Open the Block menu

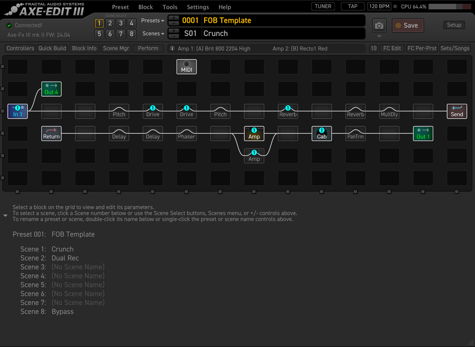pyautogui.click(x=145, y=7)
